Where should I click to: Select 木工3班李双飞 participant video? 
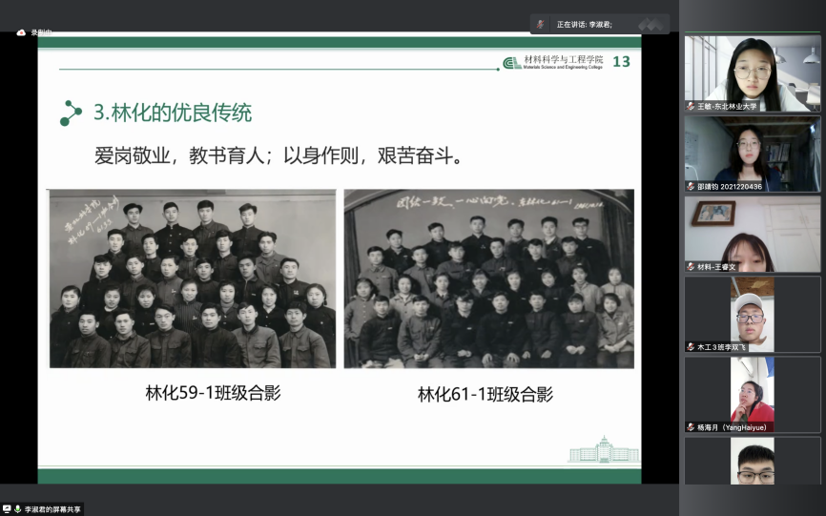[x=752, y=312]
